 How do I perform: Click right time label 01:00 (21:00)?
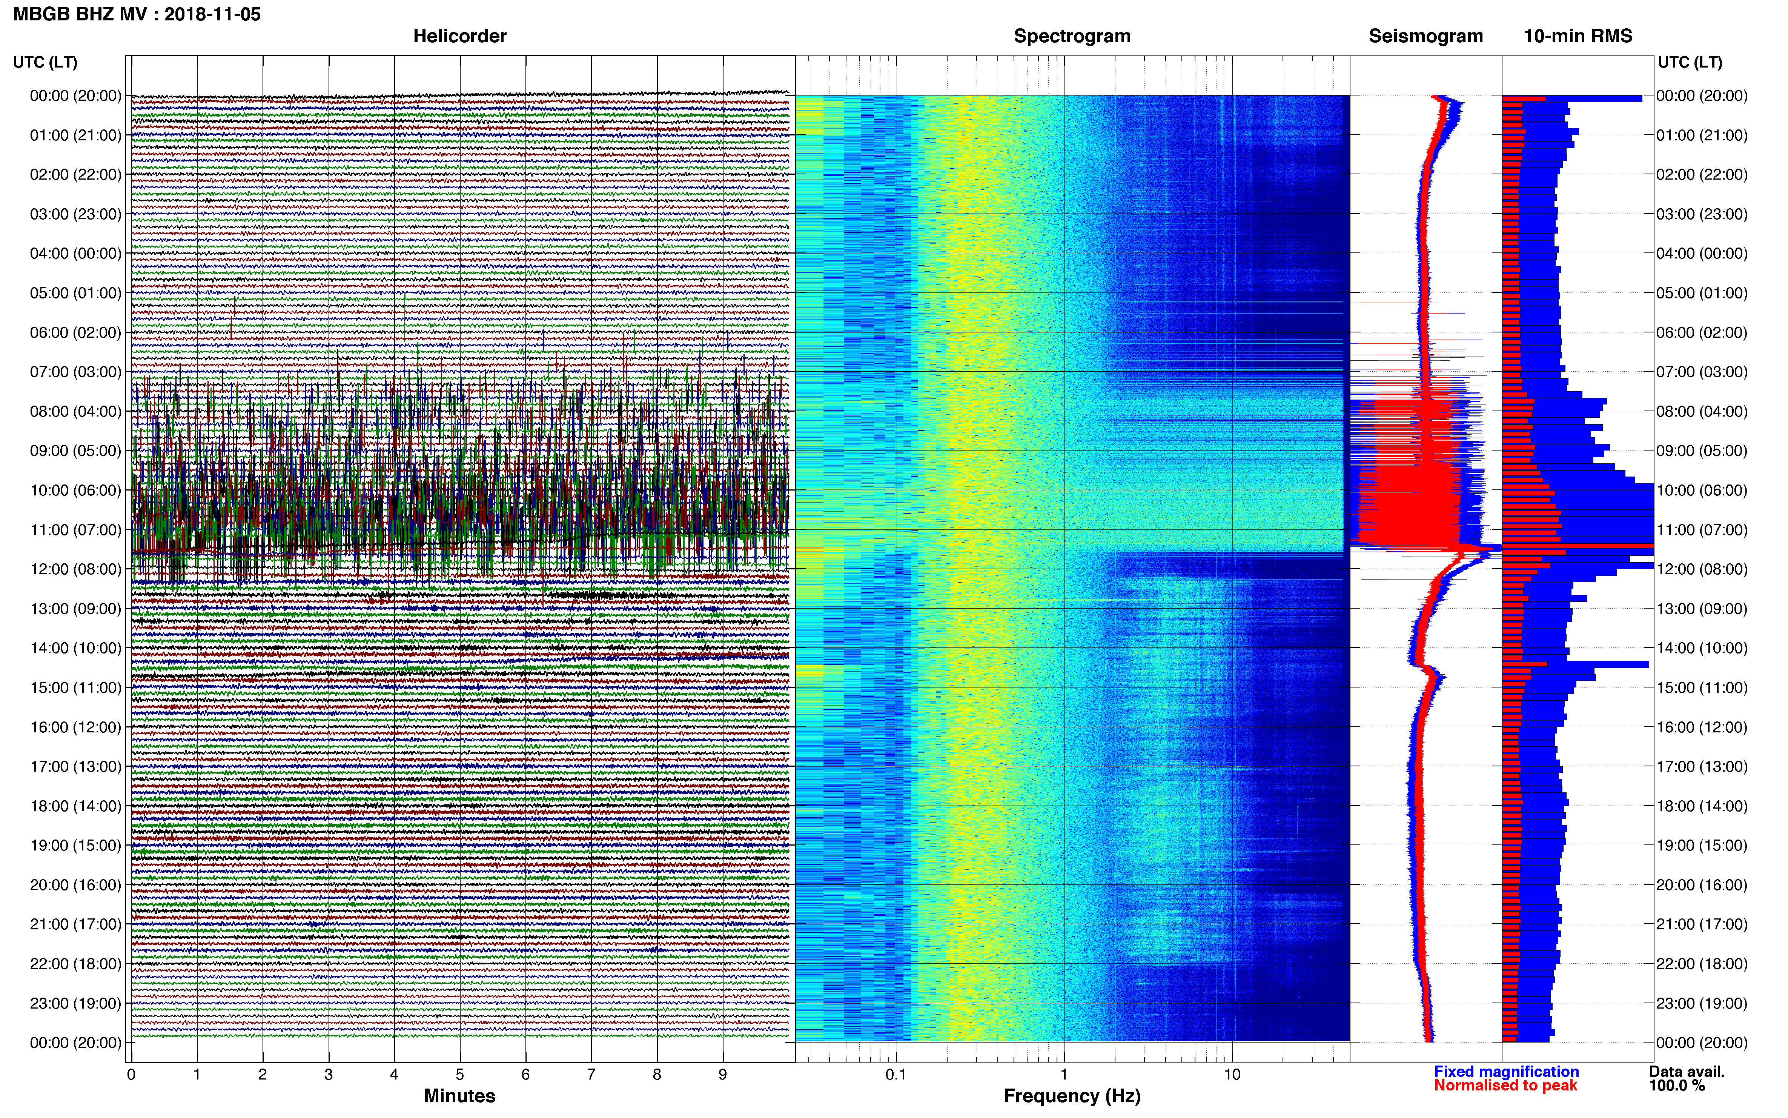[x=1702, y=135]
